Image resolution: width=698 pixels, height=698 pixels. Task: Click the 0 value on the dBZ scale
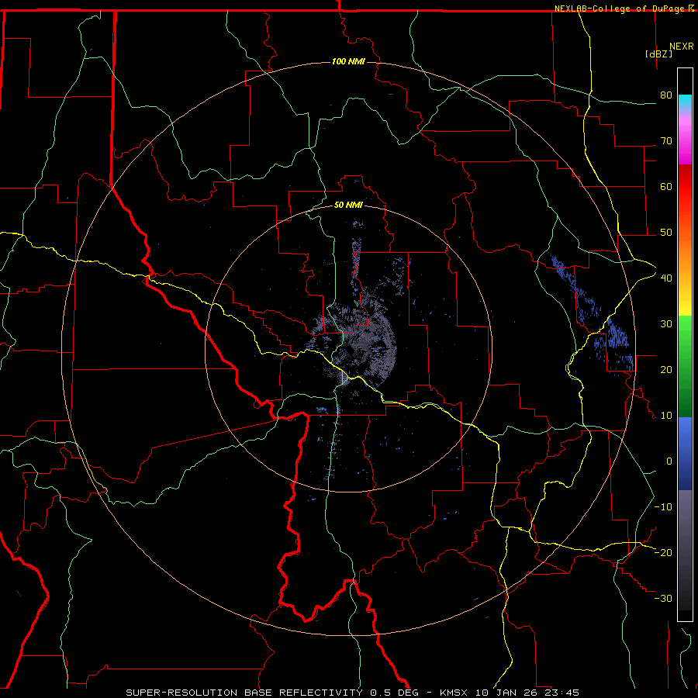[669, 461]
